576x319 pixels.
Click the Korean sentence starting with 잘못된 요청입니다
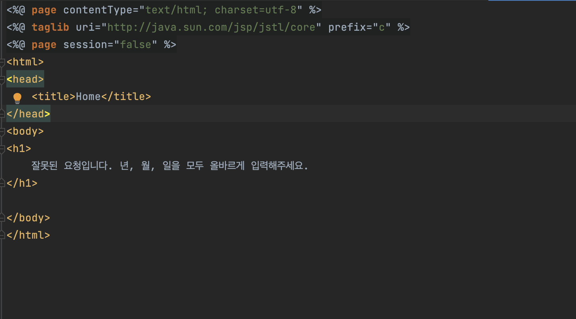tap(170, 166)
